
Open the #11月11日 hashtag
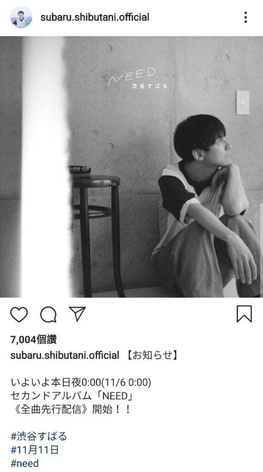pyautogui.click(x=35, y=450)
